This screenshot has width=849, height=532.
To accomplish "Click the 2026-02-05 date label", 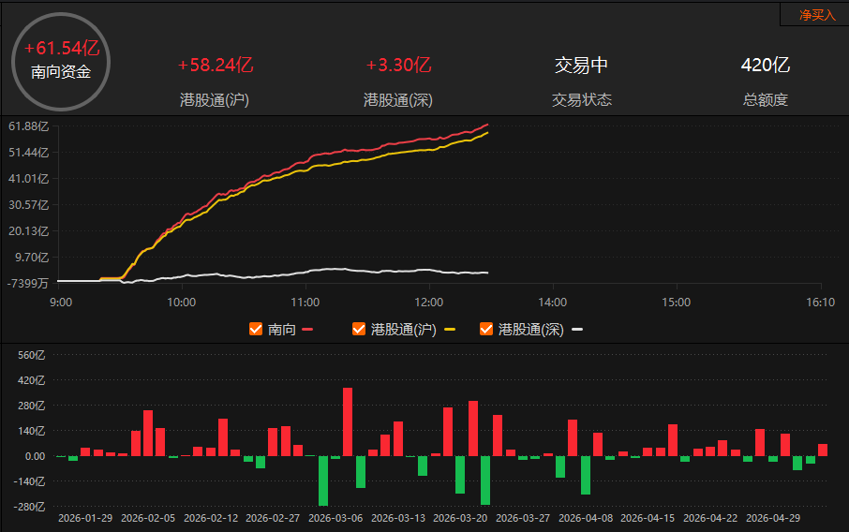I will (148, 518).
